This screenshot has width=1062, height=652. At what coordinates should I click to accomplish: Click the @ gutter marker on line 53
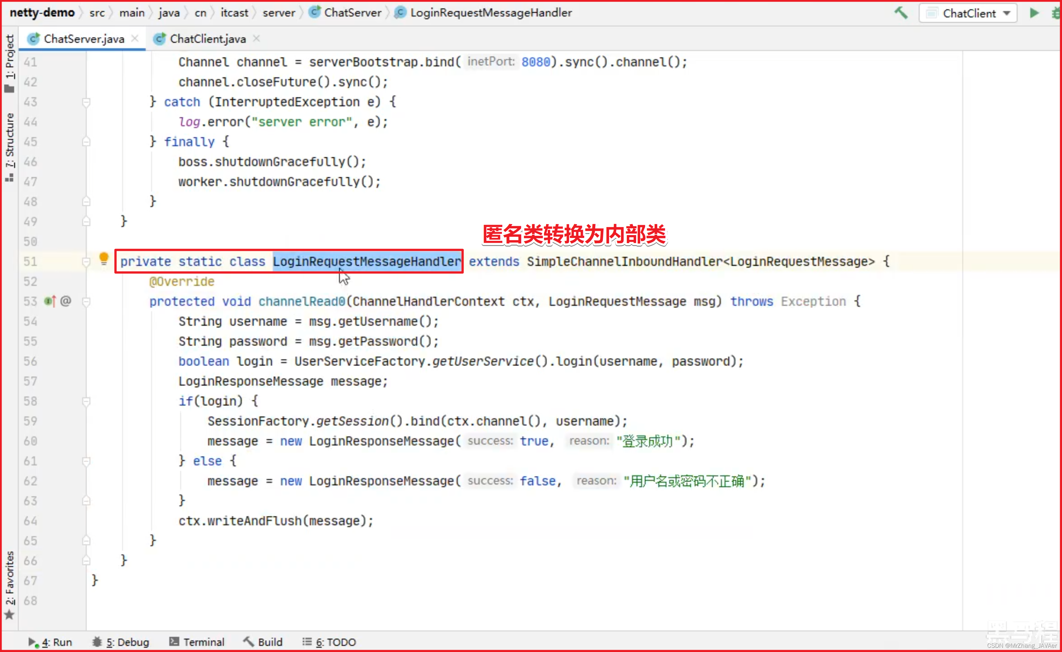coord(65,301)
